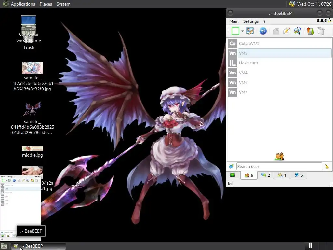Click the IL avatar in the user list
Image resolution: width=333 pixels, height=250 pixels.
(232, 63)
